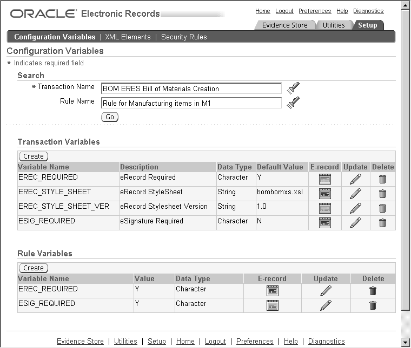Viewport: 411px width, 348px height.
Task: Open Security Rules subtab
Action: [x=184, y=37]
